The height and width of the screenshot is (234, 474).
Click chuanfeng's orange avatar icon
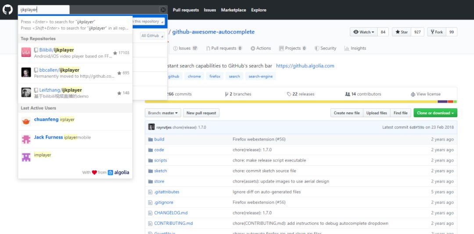point(26,122)
